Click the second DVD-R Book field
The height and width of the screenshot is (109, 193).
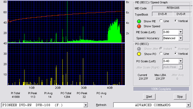[x=182, y=14]
